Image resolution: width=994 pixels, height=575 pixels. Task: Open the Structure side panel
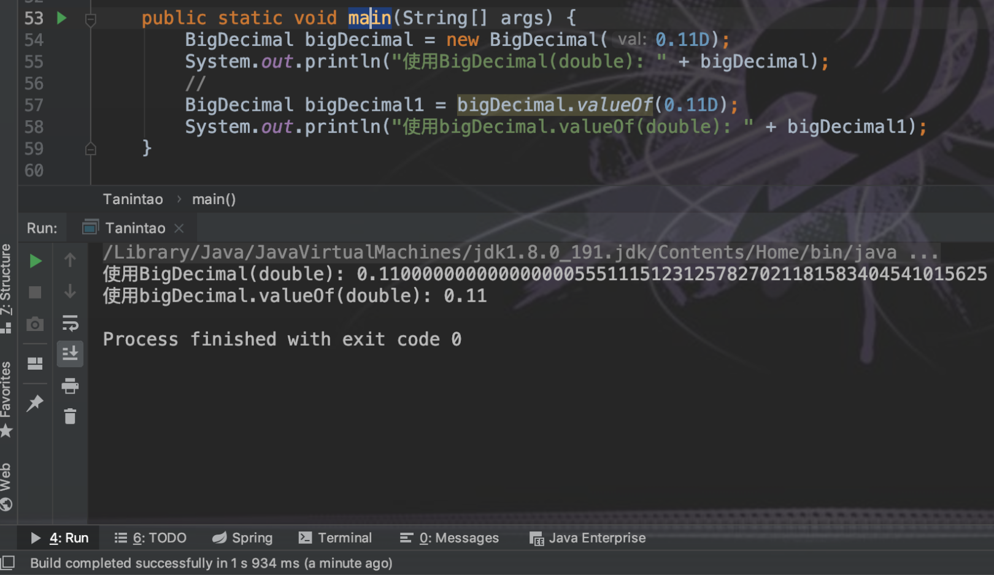pyautogui.click(x=6, y=288)
